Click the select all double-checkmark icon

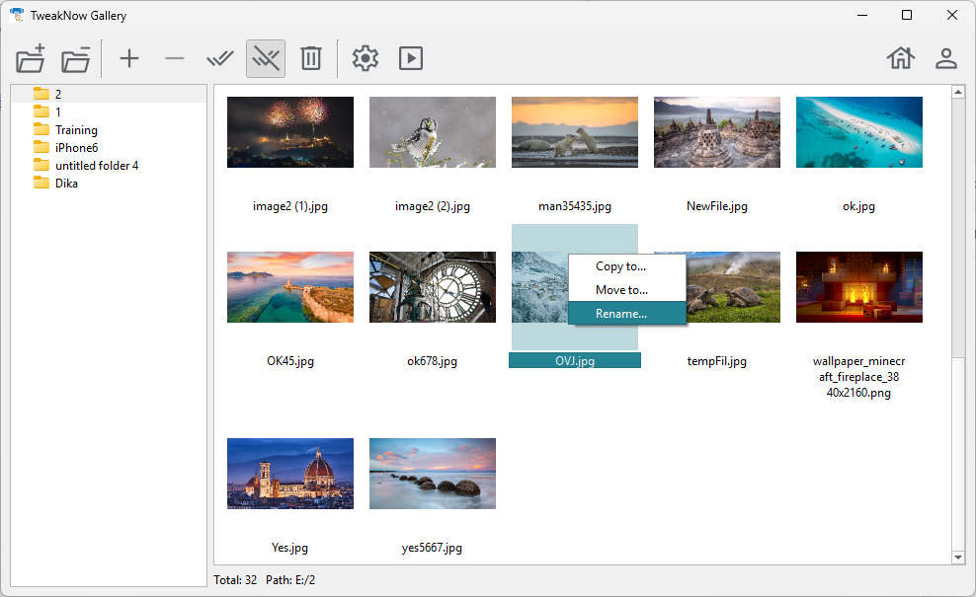pyautogui.click(x=220, y=58)
